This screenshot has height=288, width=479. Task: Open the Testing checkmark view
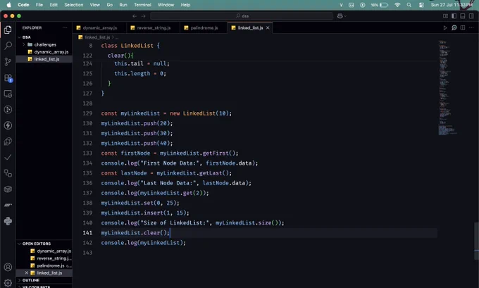click(8, 157)
